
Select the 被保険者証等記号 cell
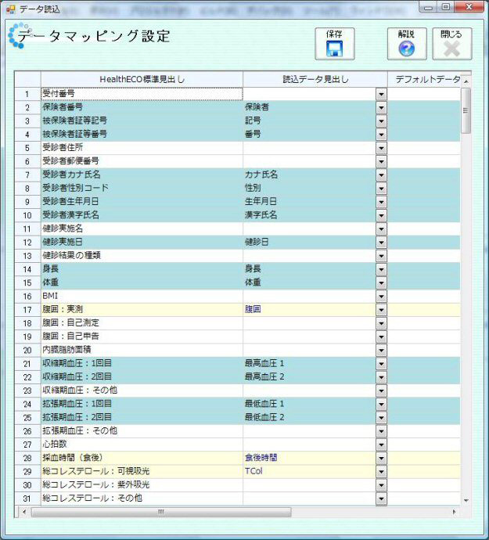(142, 121)
